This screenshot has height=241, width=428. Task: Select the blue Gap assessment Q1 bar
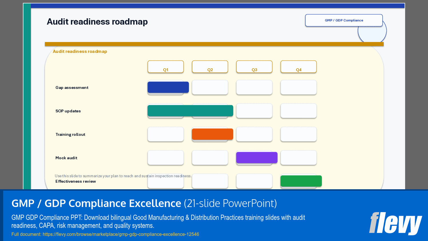coord(168,87)
